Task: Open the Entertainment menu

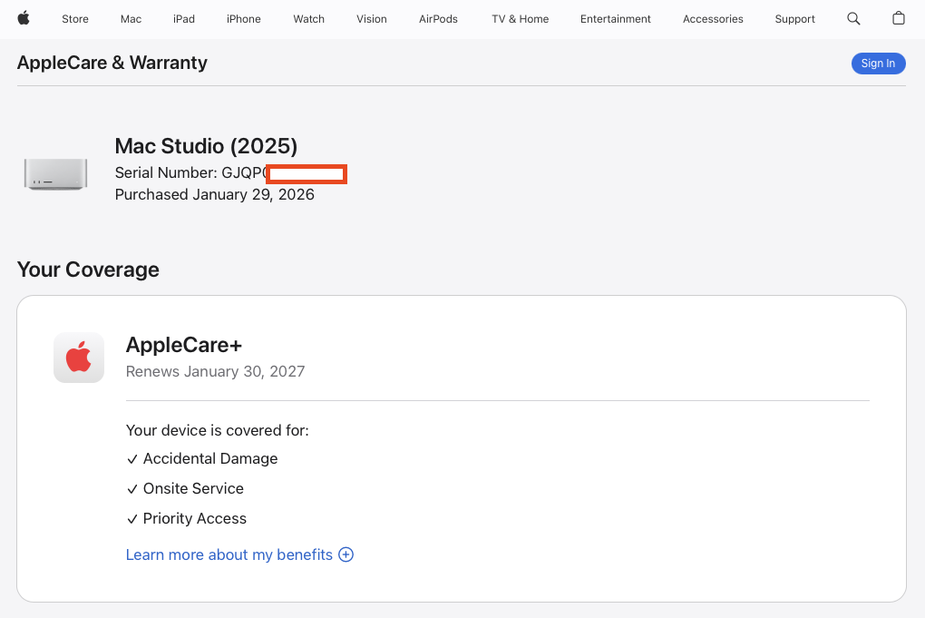Action: [615, 19]
